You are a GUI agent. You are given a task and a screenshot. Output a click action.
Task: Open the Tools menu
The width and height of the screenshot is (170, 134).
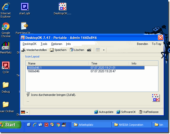(x=44, y=44)
